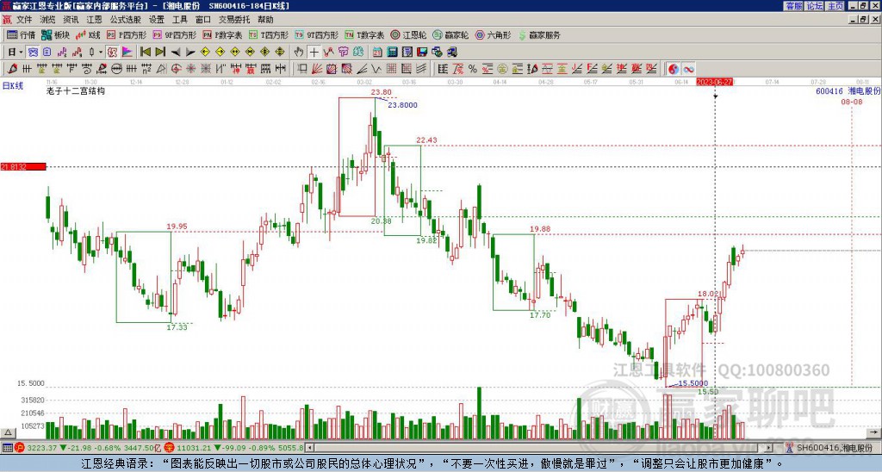Open the P四方形 square tool
The image size is (882, 472).
click(127, 34)
